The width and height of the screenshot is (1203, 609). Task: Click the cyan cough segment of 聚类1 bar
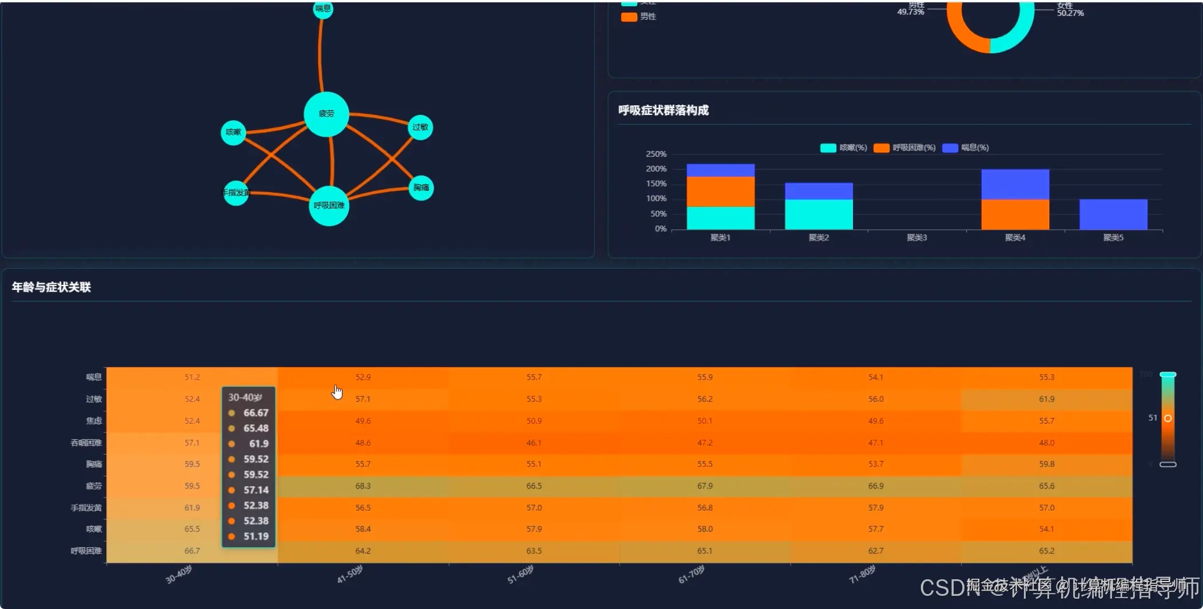tap(720, 218)
